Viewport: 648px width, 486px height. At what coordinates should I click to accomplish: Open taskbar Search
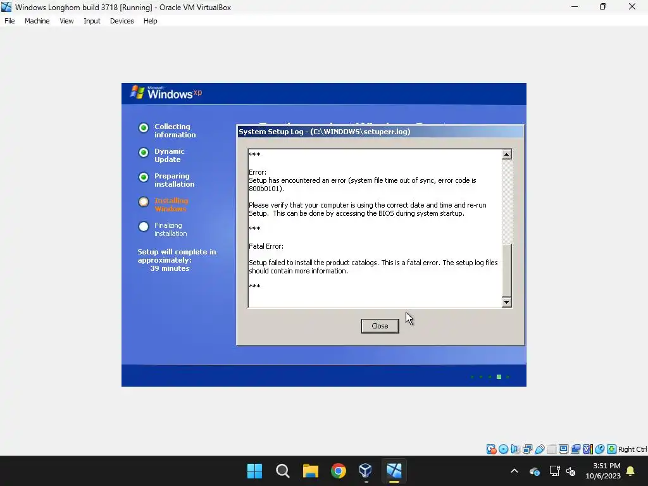point(283,471)
